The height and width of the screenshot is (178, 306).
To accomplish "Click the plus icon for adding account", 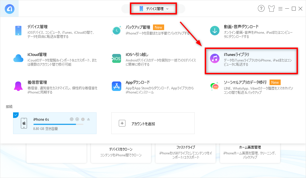I will click(x=122, y=123).
